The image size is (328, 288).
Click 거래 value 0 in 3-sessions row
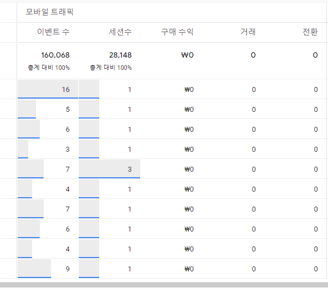[x=254, y=169]
